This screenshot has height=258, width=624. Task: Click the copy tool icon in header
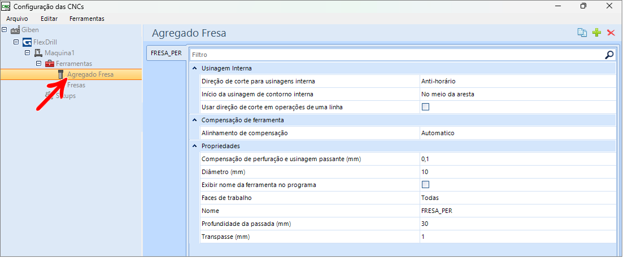click(582, 33)
